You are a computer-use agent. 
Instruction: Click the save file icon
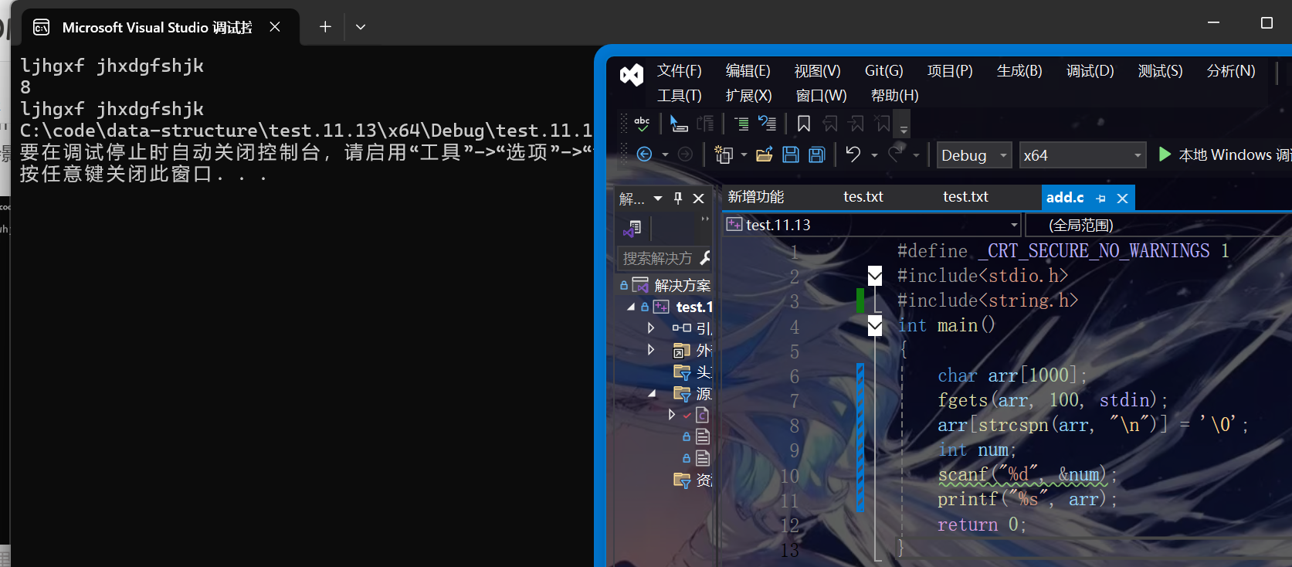pyautogui.click(x=791, y=154)
